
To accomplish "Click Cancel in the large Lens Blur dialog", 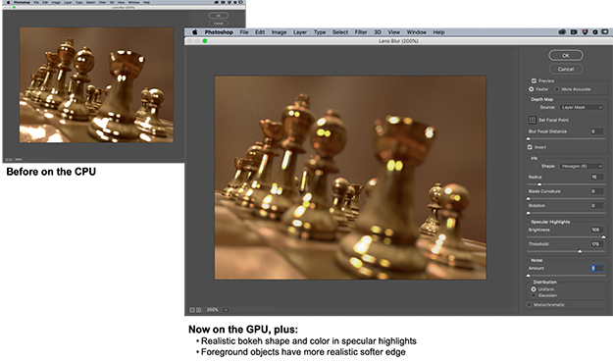I will 566,70.
